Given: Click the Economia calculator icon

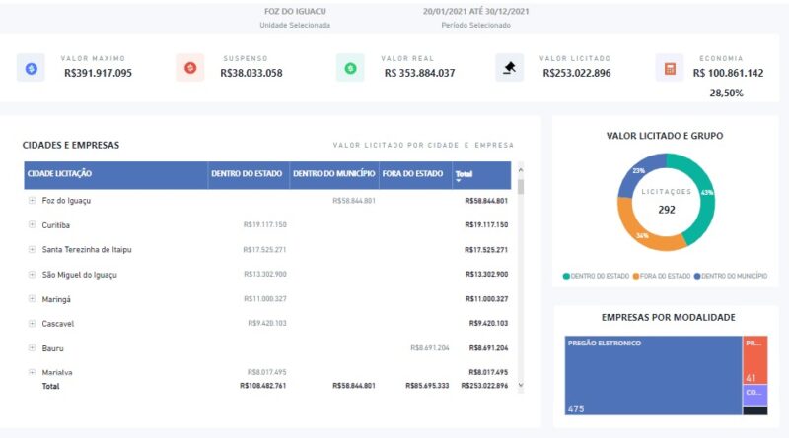Looking at the screenshot, I should click(670, 68).
